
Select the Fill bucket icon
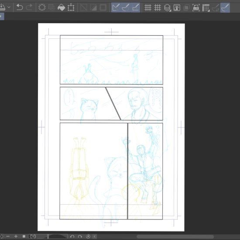61,7
